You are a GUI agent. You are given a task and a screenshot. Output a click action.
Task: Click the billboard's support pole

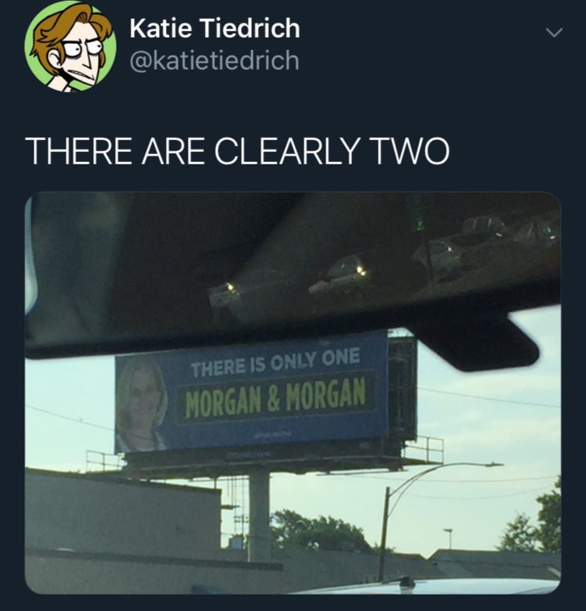click(x=259, y=514)
